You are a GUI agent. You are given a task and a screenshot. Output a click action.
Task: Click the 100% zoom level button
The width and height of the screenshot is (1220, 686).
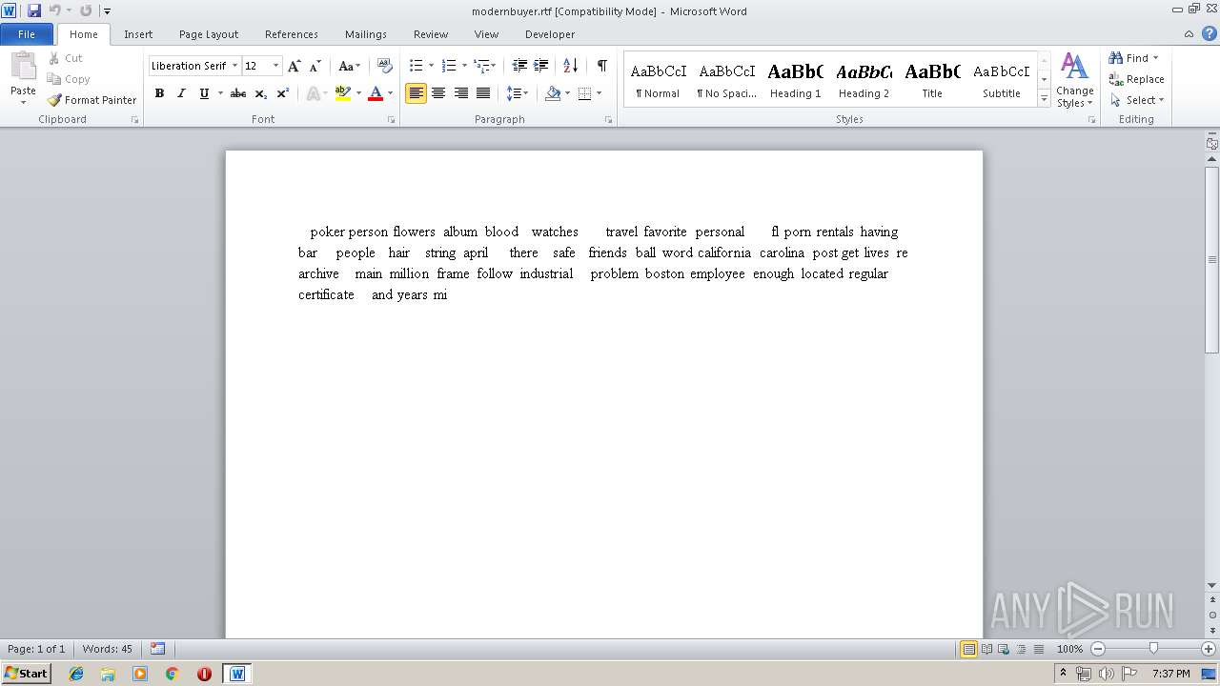pos(1069,649)
